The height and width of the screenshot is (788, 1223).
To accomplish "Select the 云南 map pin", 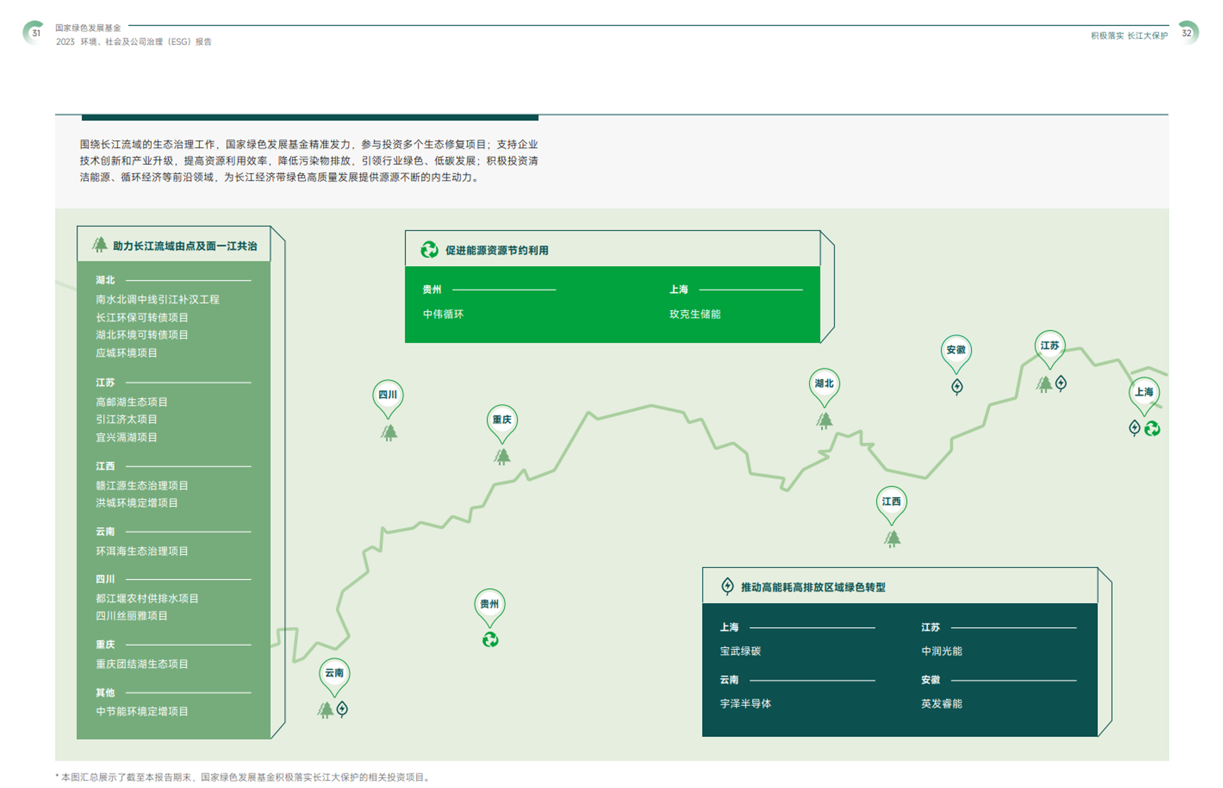I will [x=334, y=677].
